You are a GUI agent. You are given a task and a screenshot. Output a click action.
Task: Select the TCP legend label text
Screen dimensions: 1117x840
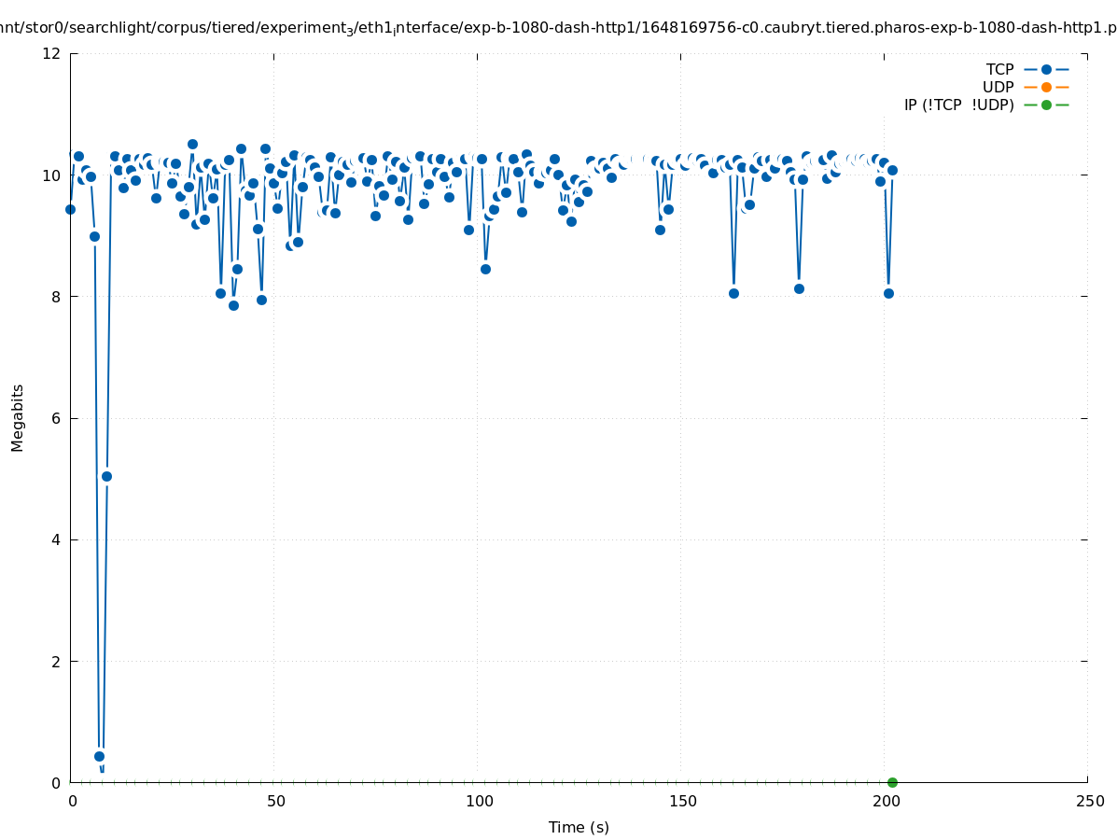pyautogui.click(x=999, y=69)
